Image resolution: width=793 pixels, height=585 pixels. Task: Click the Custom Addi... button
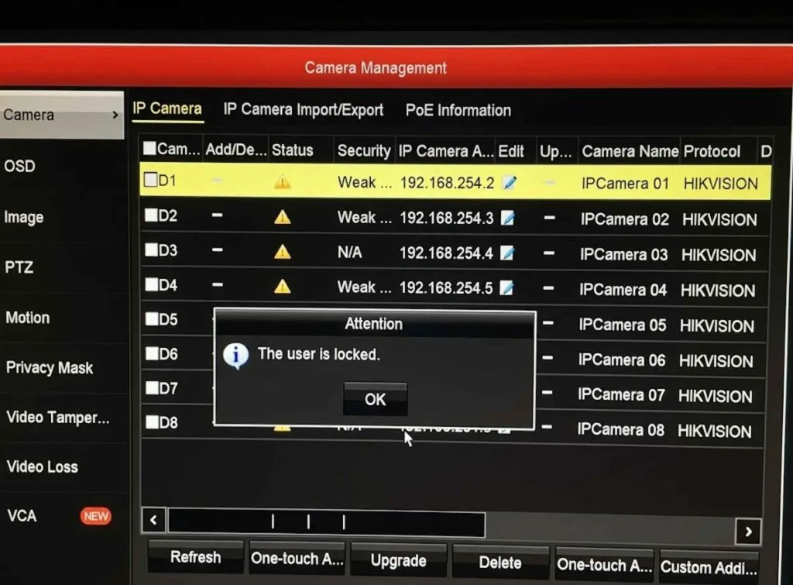coord(709,567)
